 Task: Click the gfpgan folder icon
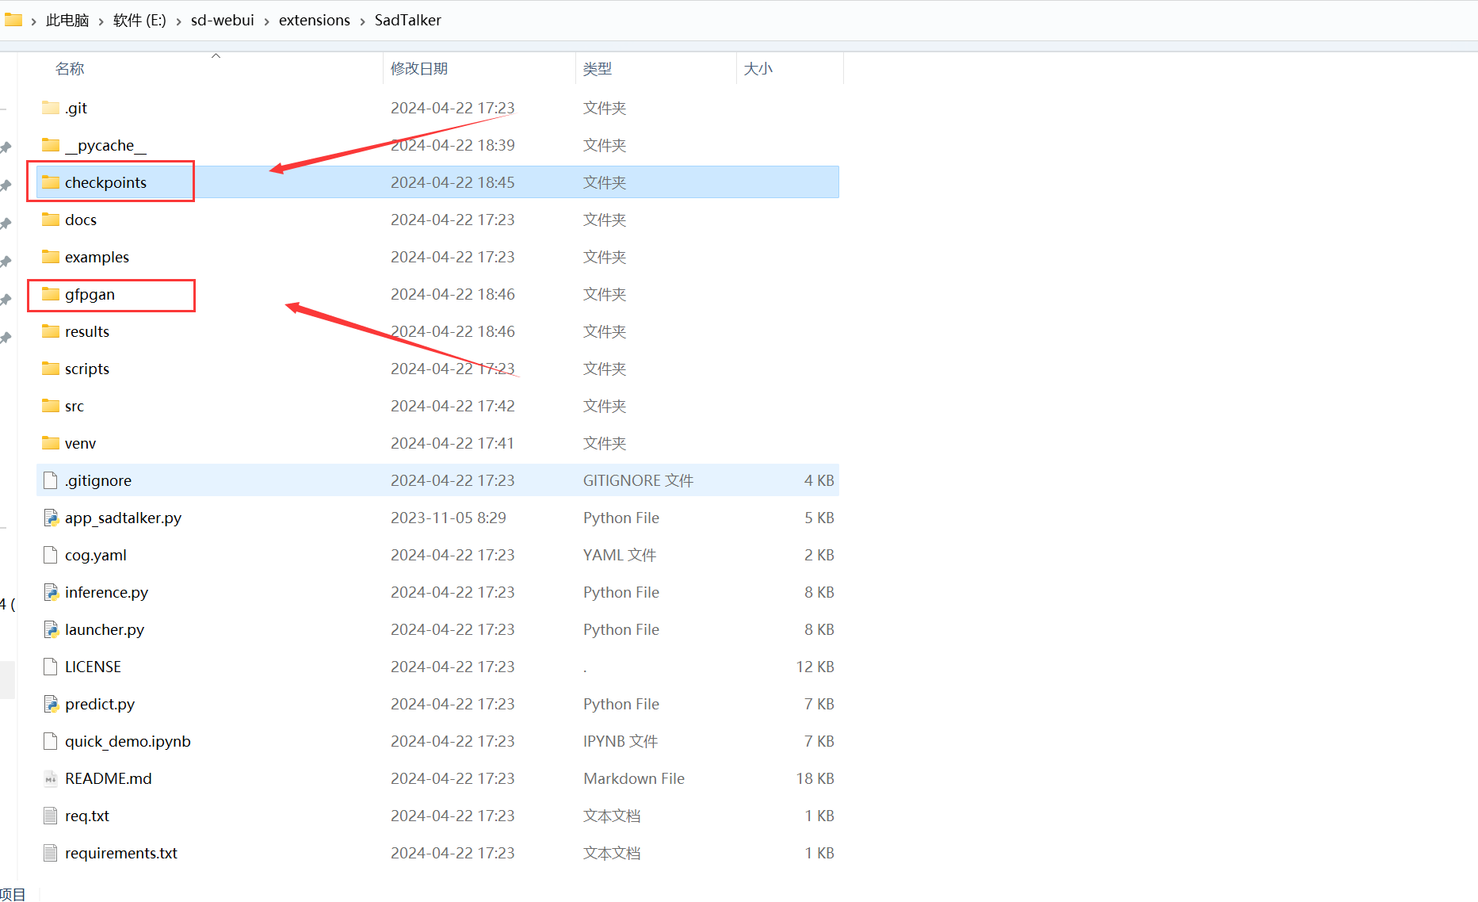51,294
